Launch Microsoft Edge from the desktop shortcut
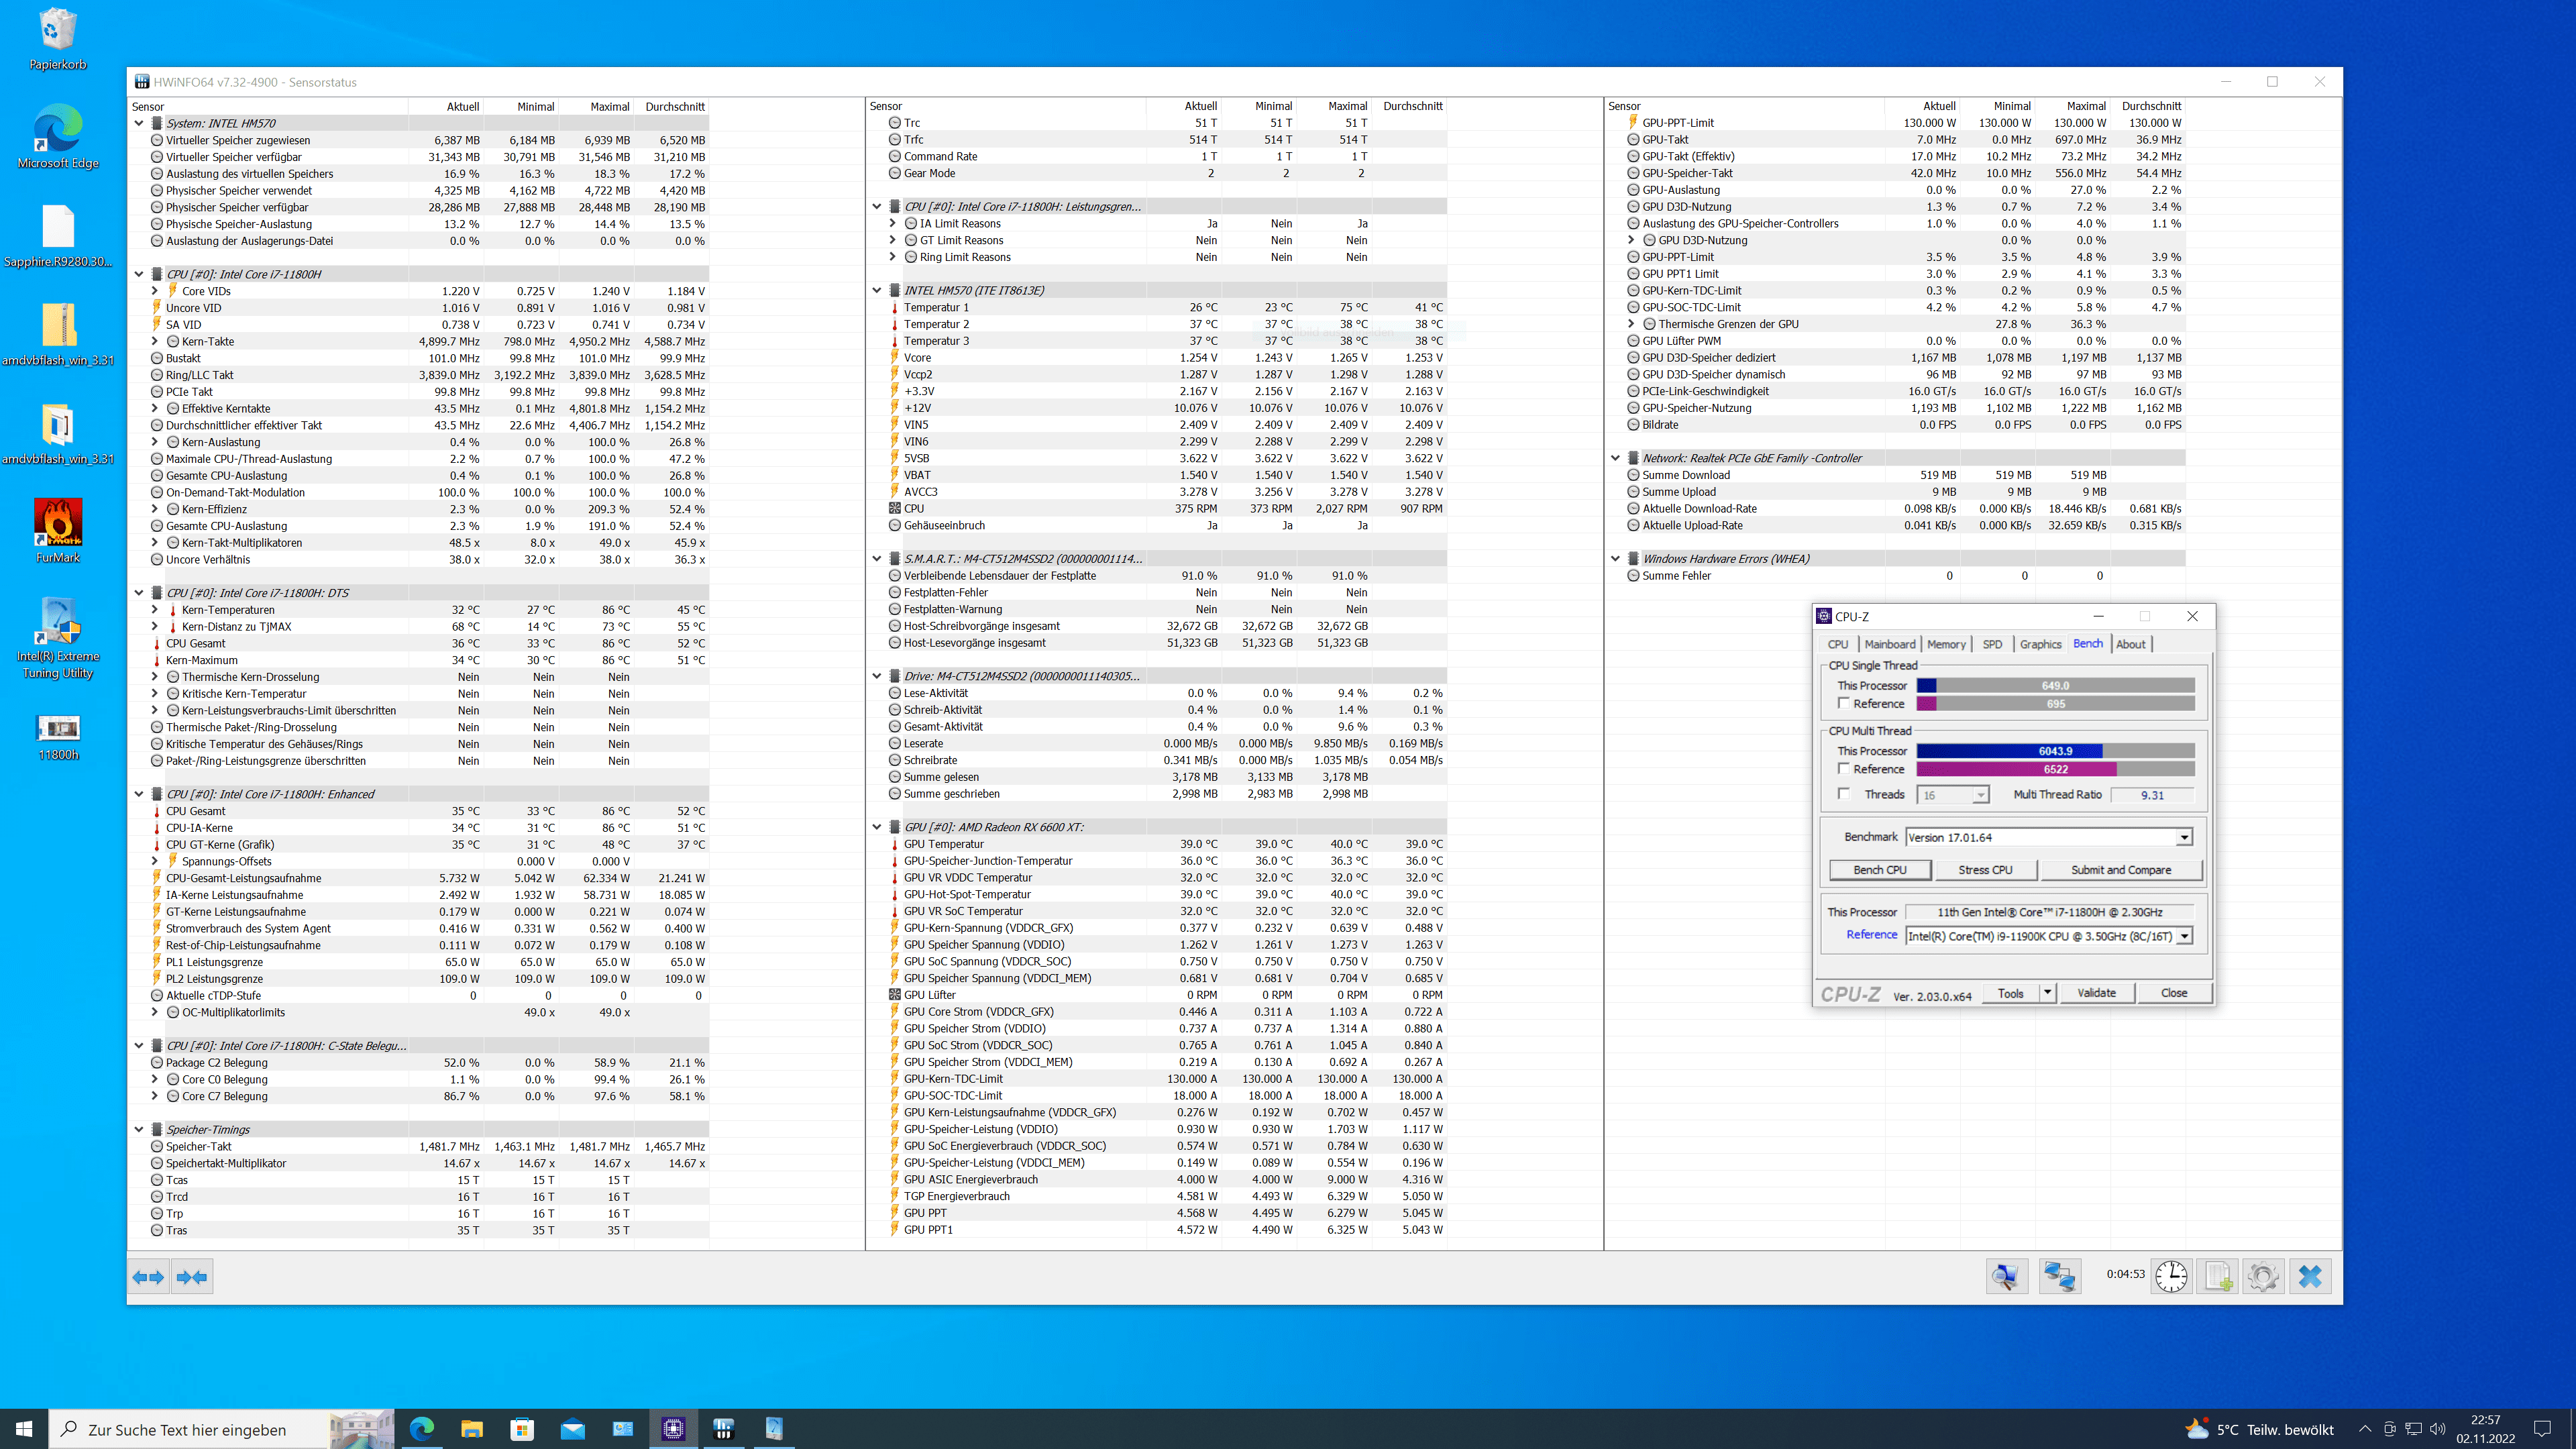The width and height of the screenshot is (2576, 1449). (58, 137)
